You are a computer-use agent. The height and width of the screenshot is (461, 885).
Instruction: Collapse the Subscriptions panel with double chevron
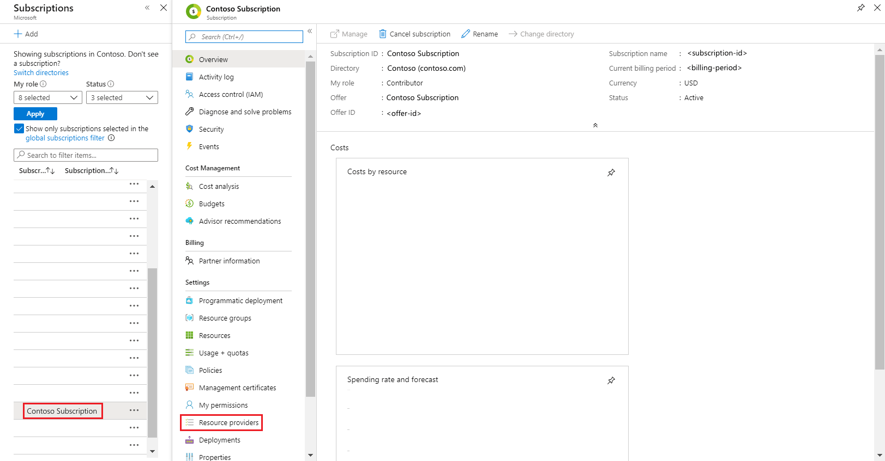pyautogui.click(x=147, y=8)
